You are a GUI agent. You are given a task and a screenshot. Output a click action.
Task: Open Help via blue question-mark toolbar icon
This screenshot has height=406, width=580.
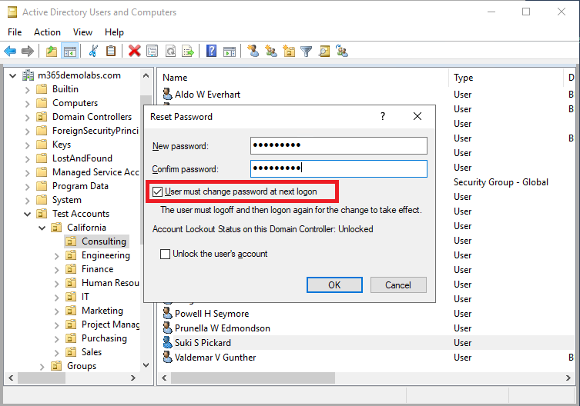tap(211, 52)
